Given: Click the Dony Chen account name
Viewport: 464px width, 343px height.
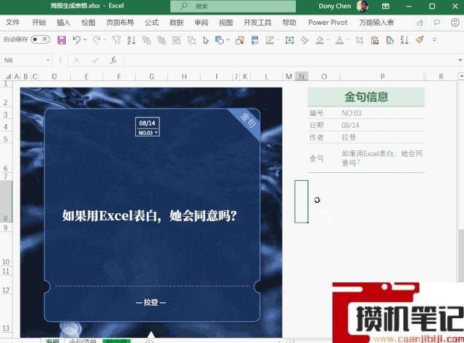Looking at the screenshot, I should click(x=335, y=7).
